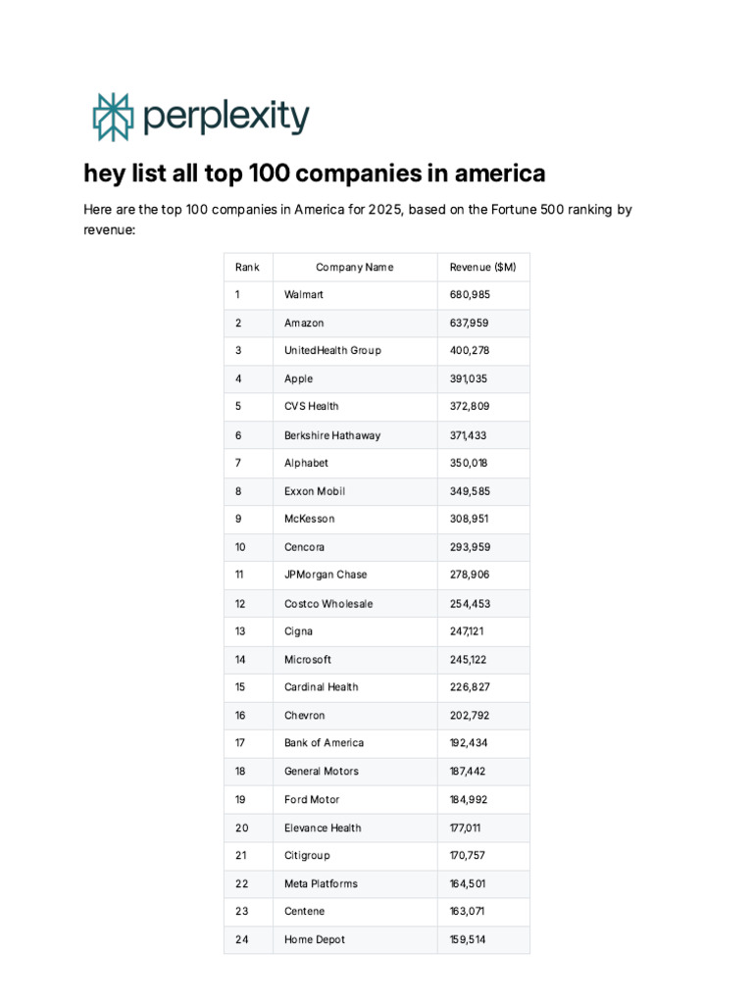753x1004 pixels.
Task: Click the Costco Wholesale company name
Action: coord(328,603)
